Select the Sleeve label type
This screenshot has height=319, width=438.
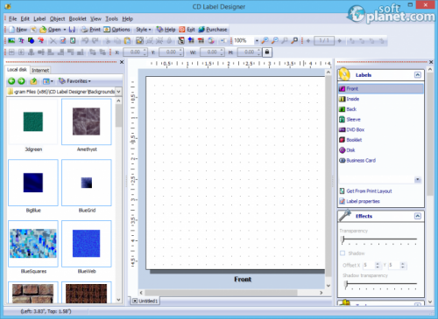pyautogui.click(x=350, y=120)
